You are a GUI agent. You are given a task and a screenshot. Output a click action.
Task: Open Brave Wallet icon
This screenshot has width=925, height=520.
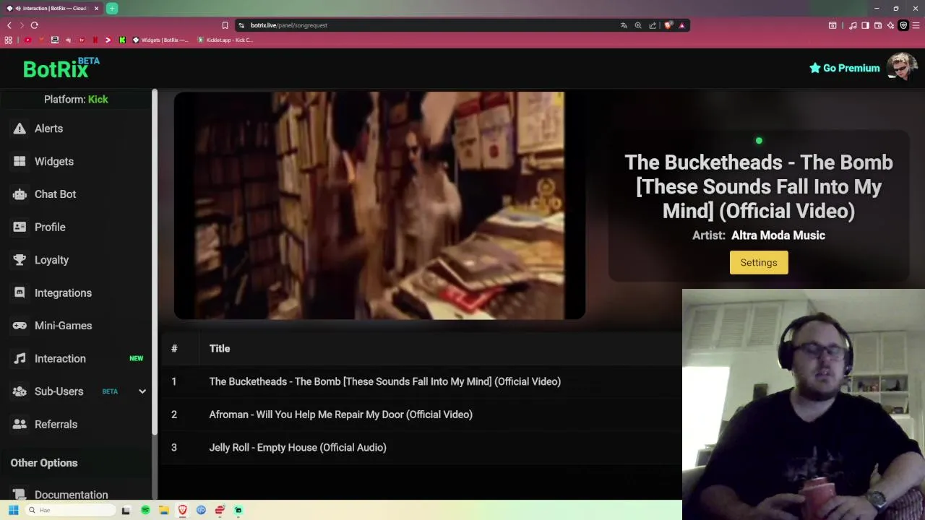pos(878,25)
